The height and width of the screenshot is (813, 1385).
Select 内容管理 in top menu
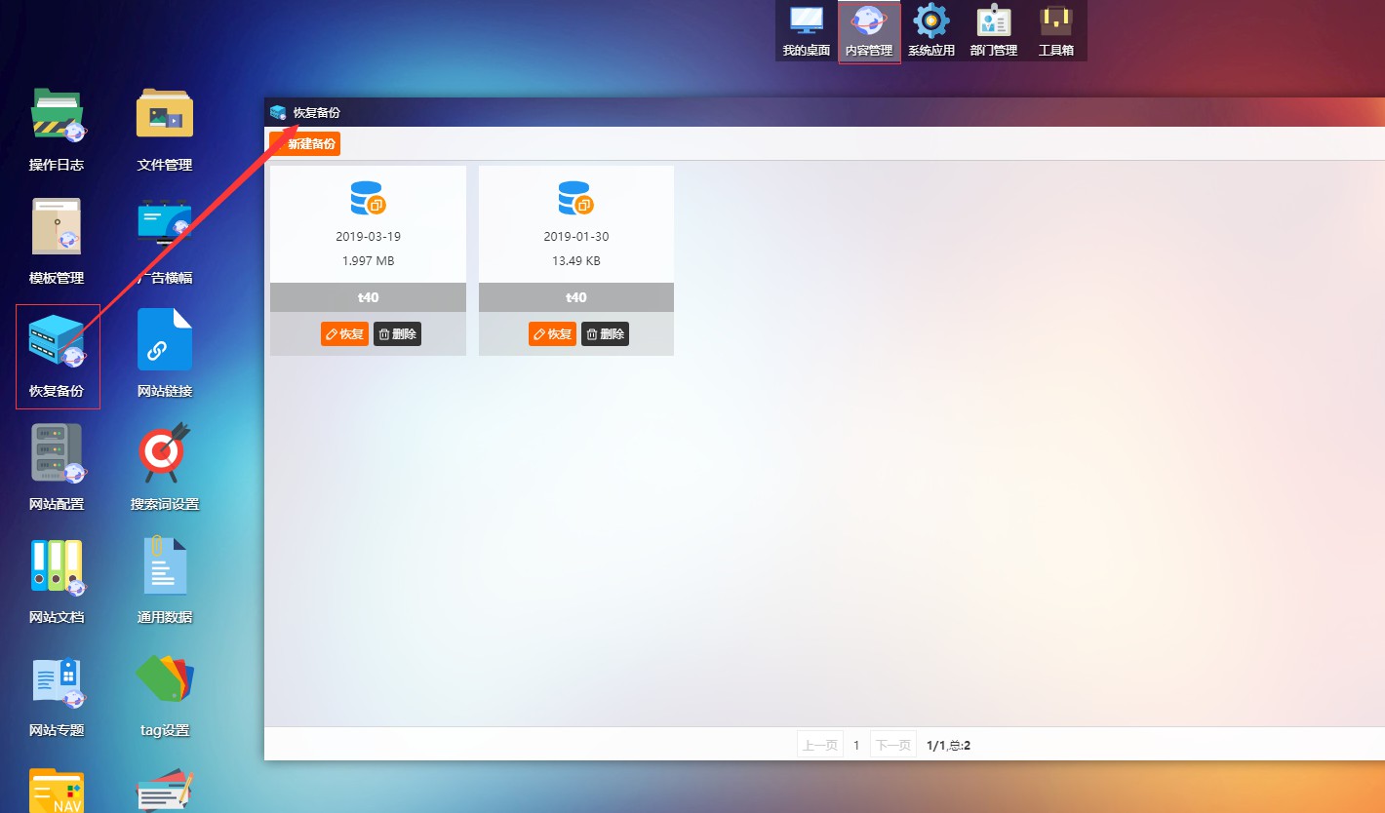point(868,31)
